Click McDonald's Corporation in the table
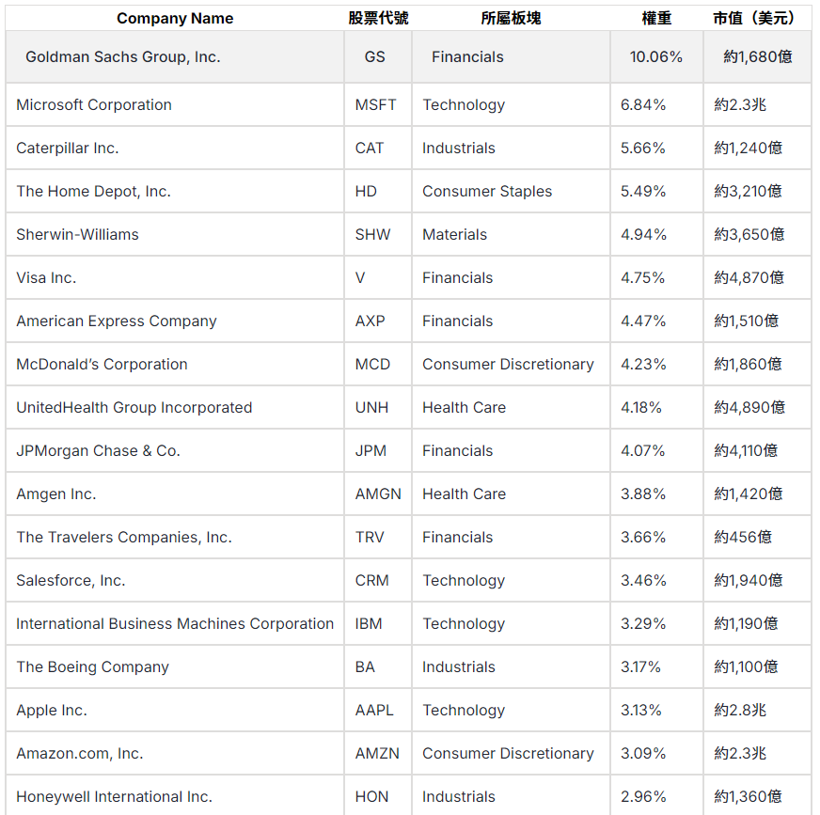This screenshot has height=815, width=820. click(102, 364)
